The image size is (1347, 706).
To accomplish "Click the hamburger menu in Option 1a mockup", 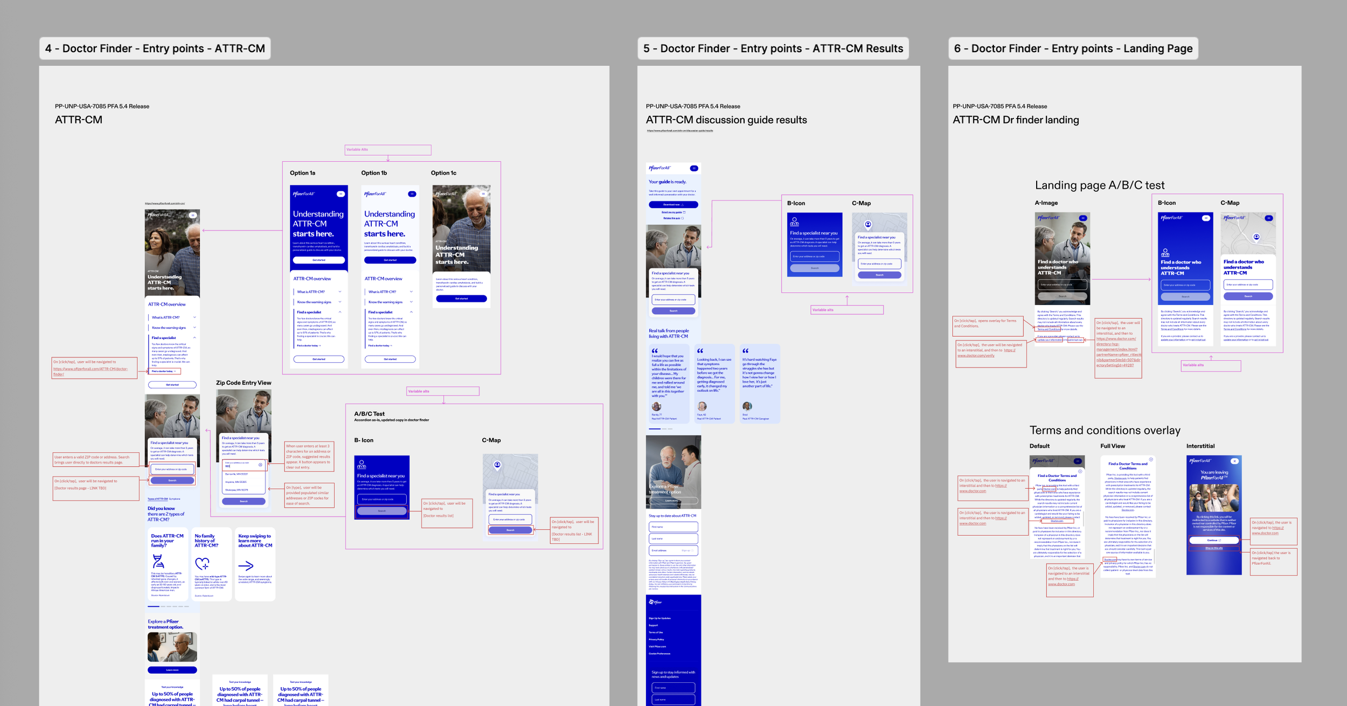I will click(341, 194).
